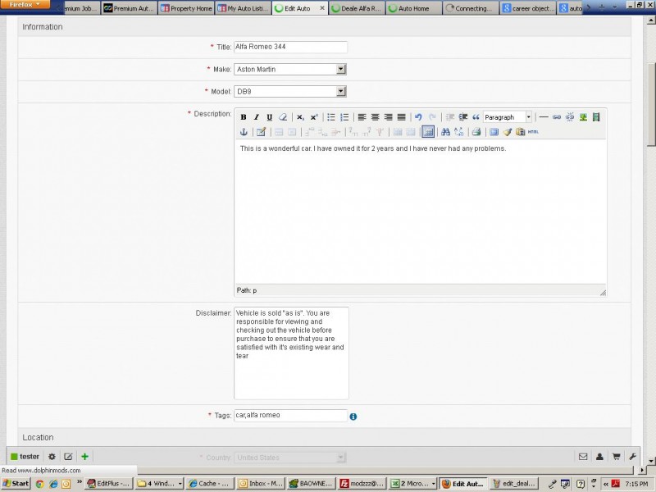
Task: Open find and replace with binoculars icon
Action: point(445,132)
